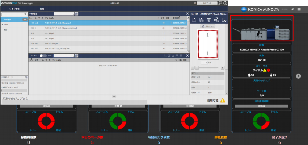308x145 pixels.
Task: Click next page arrow under preview
Action: (x=222, y=68)
